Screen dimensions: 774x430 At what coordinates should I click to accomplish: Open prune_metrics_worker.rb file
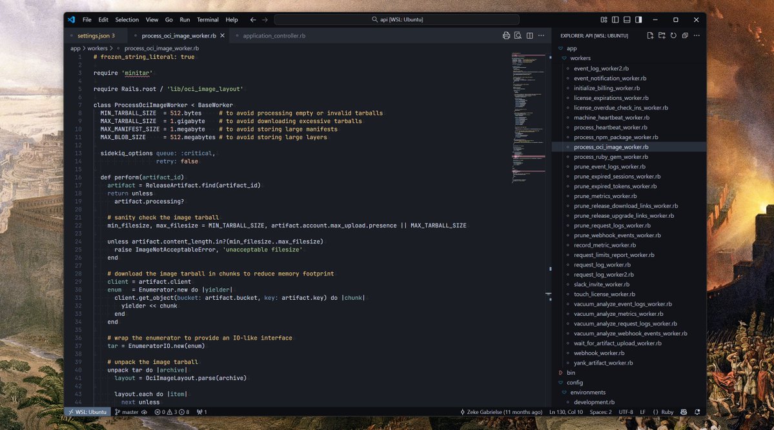pyautogui.click(x=605, y=196)
